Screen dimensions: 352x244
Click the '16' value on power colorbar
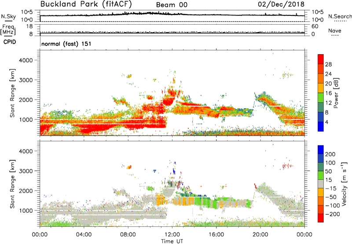click(x=328, y=93)
